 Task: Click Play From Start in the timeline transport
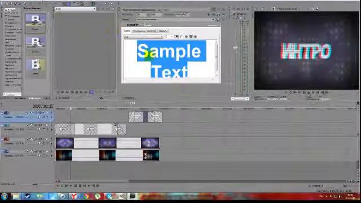coord(67,186)
